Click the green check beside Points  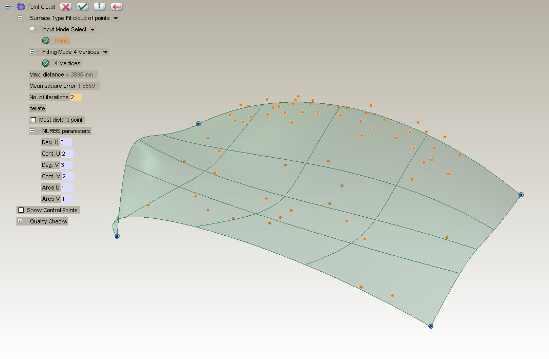click(46, 41)
